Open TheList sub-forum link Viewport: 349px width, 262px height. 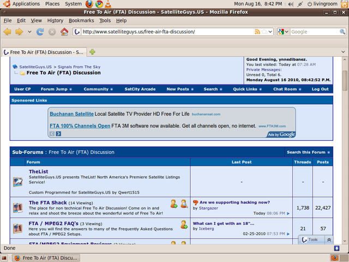coord(38,171)
